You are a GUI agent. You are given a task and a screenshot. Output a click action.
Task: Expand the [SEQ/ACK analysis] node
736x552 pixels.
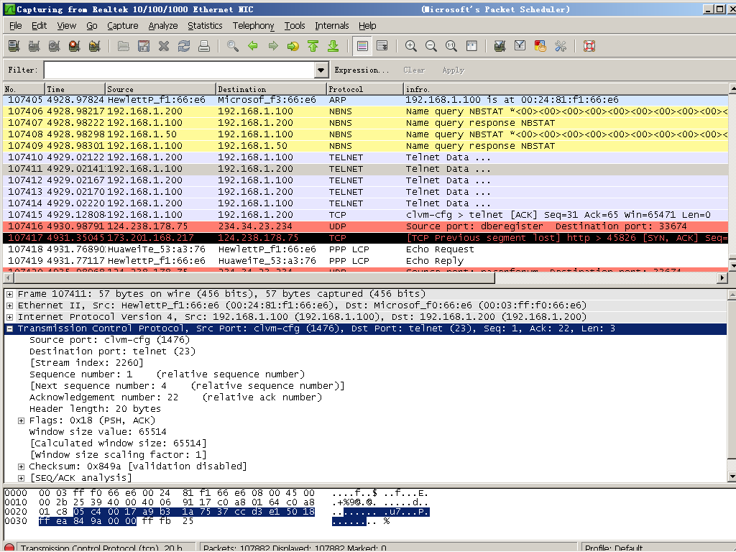pyautogui.click(x=21, y=478)
